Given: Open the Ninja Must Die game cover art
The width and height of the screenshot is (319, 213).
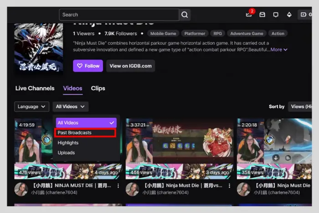Looking at the screenshot, I should click(x=39, y=48).
